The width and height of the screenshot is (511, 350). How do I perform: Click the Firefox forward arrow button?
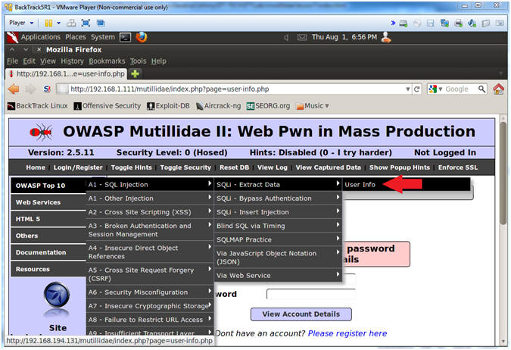[30, 89]
